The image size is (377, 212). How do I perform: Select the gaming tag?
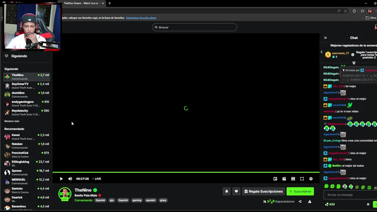point(137,200)
